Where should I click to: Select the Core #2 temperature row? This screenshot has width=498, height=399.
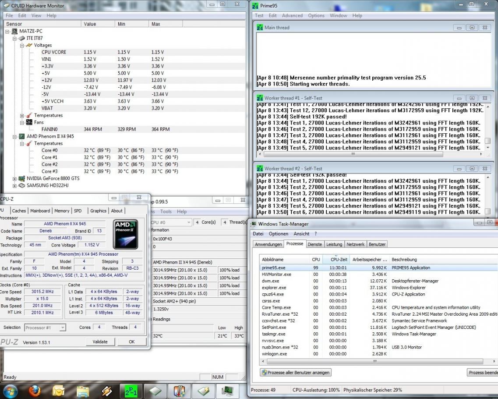pyautogui.click(x=125, y=164)
